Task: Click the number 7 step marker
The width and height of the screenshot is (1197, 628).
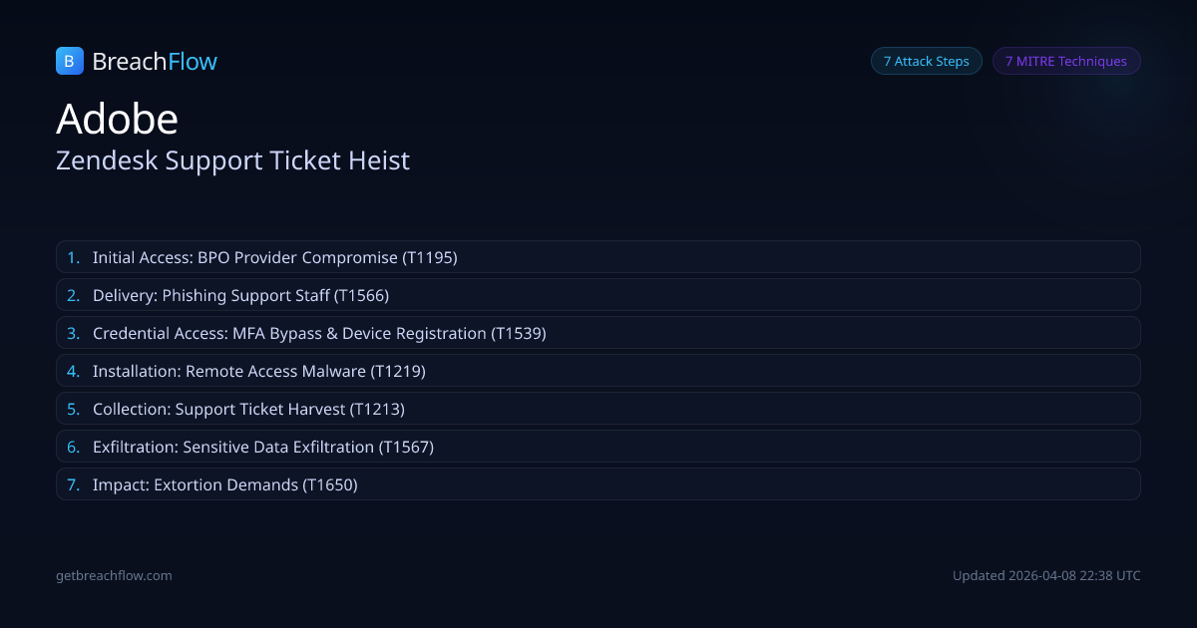Action: [x=73, y=484]
